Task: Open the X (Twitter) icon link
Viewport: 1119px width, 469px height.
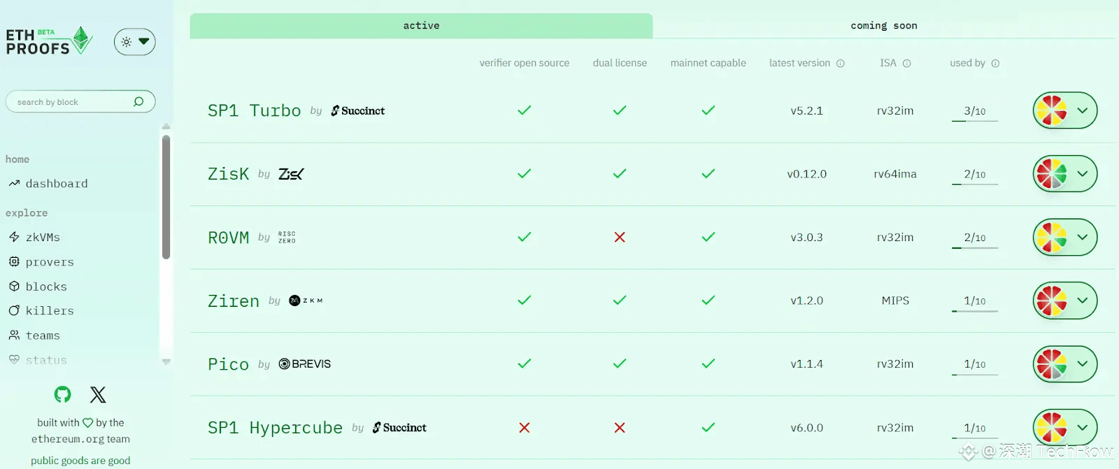Action: pos(98,395)
